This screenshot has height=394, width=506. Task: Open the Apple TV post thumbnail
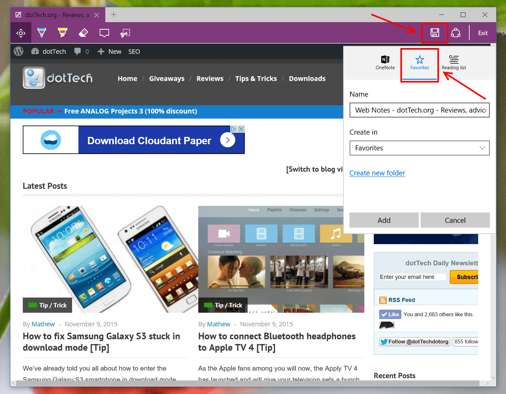tap(281, 259)
